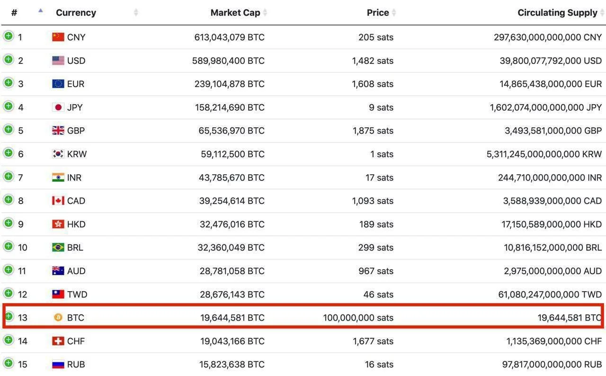
Task: Expand the CNY row plus icon
Action: (9, 36)
